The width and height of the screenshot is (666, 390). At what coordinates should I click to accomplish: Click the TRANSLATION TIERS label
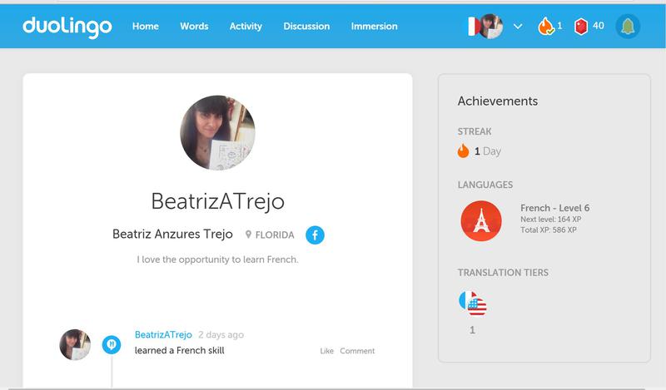[x=503, y=273]
